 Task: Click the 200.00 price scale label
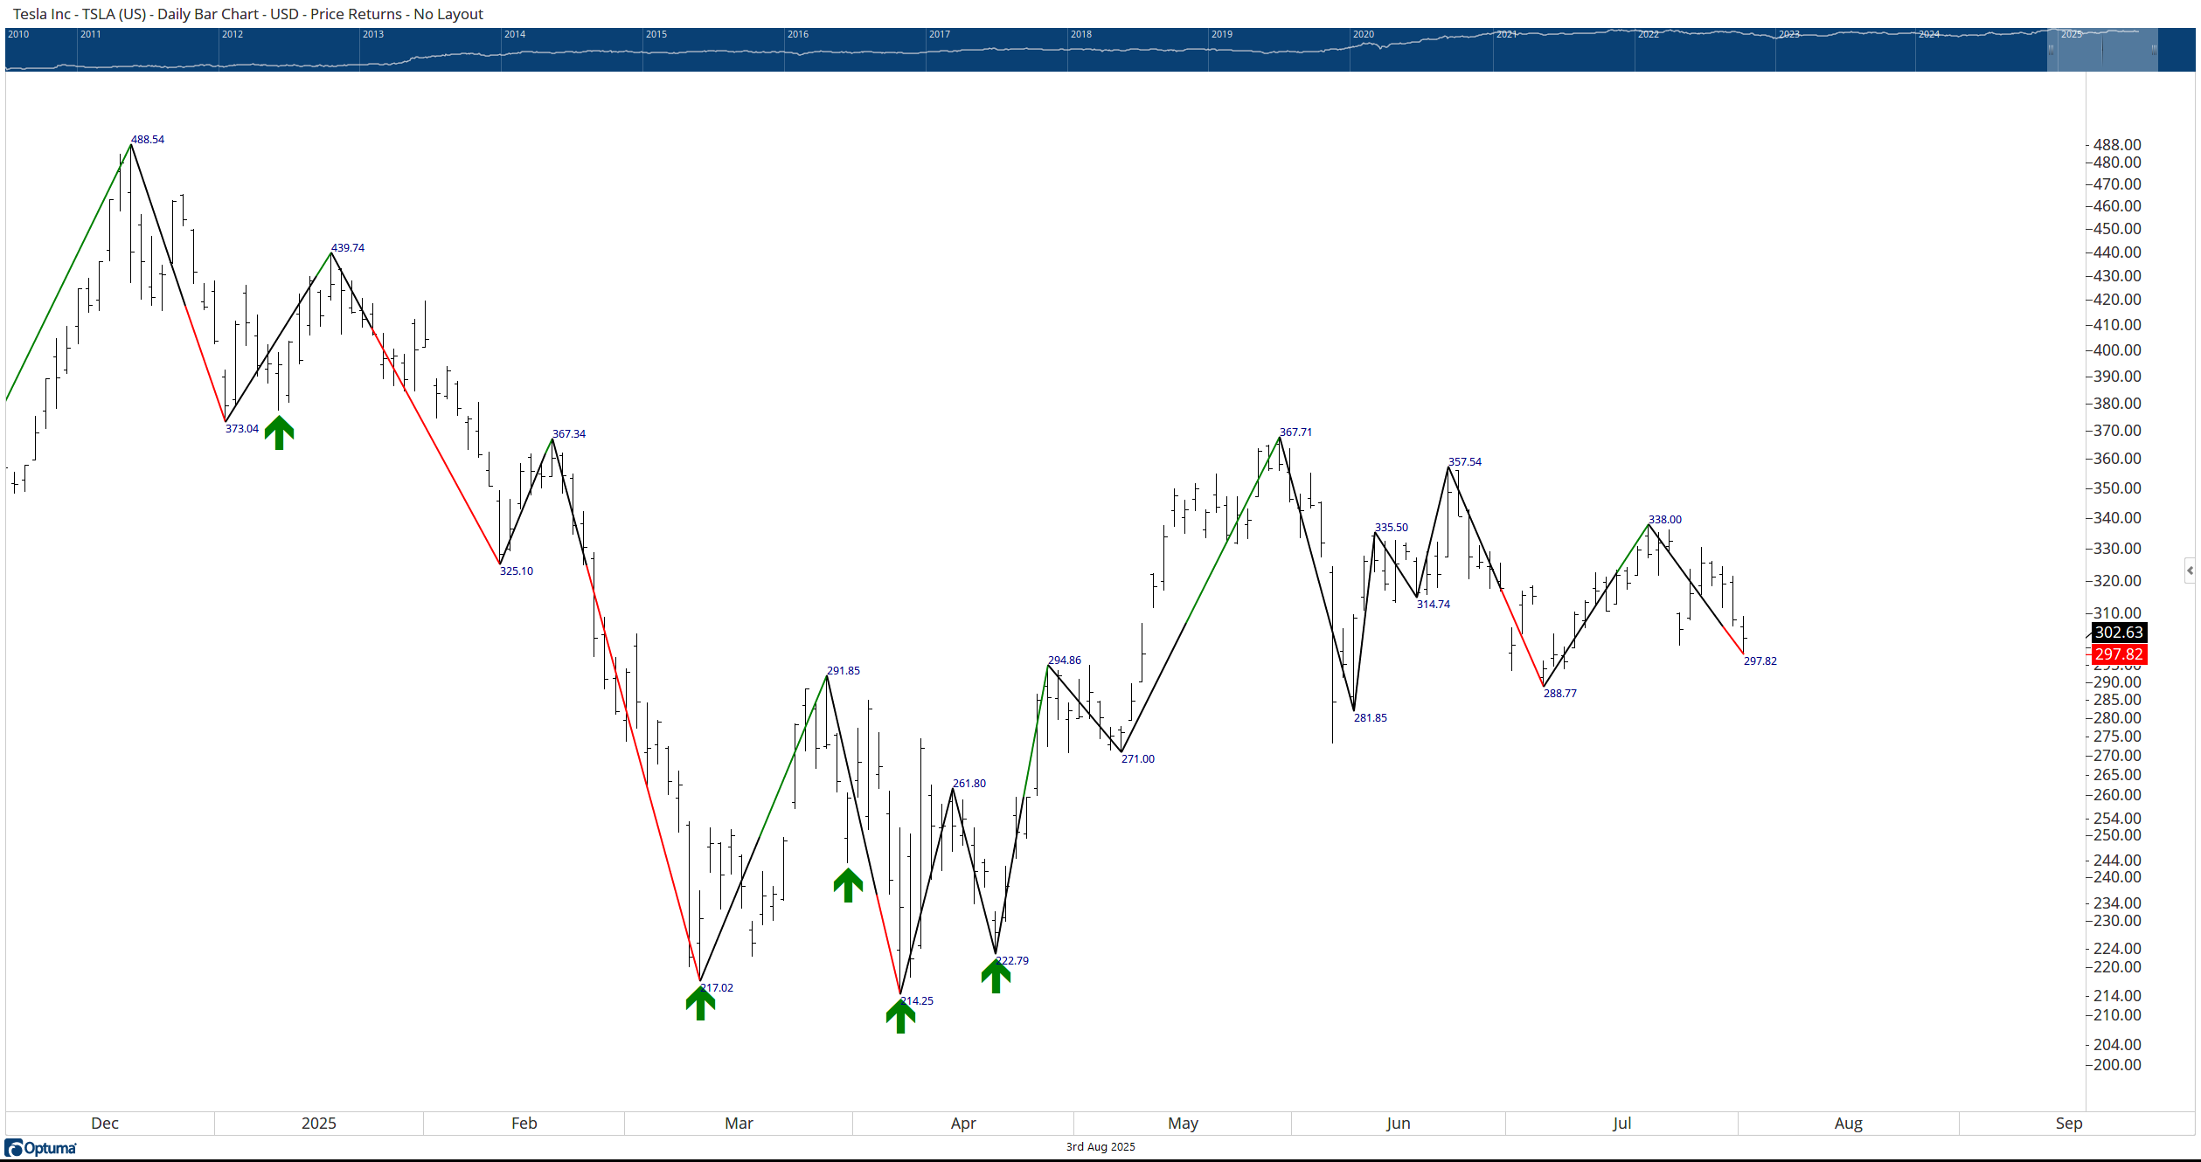click(2117, 1064)
